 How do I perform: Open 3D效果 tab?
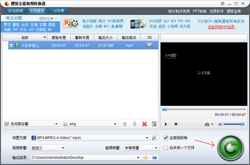tap(58, 11)
